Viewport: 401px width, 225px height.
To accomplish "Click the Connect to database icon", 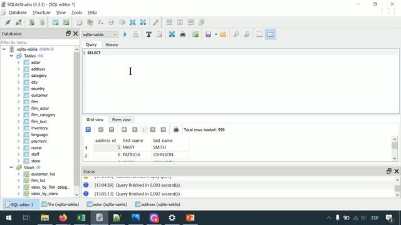I will point(8,22).
